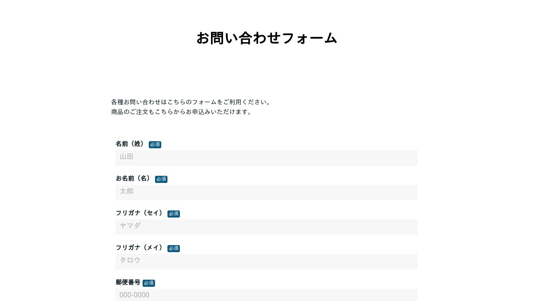
Task: Focus the お名前（名） text field
Action: click(266, 192)
